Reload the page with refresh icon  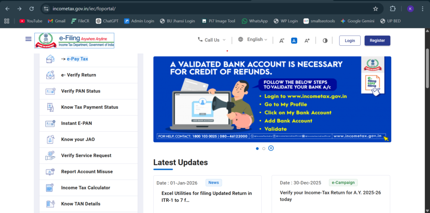tap(31, 9)
